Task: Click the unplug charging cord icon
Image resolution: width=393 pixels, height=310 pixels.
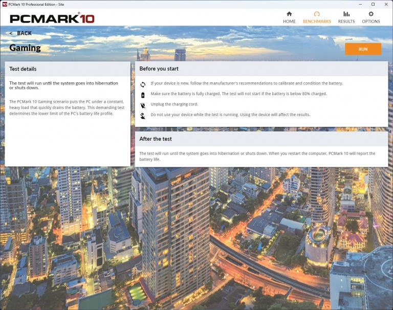Action: click(x=143, y=105)
